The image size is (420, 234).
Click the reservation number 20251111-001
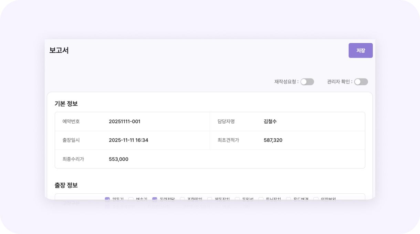pyautogui.click(x=125, y=121)
